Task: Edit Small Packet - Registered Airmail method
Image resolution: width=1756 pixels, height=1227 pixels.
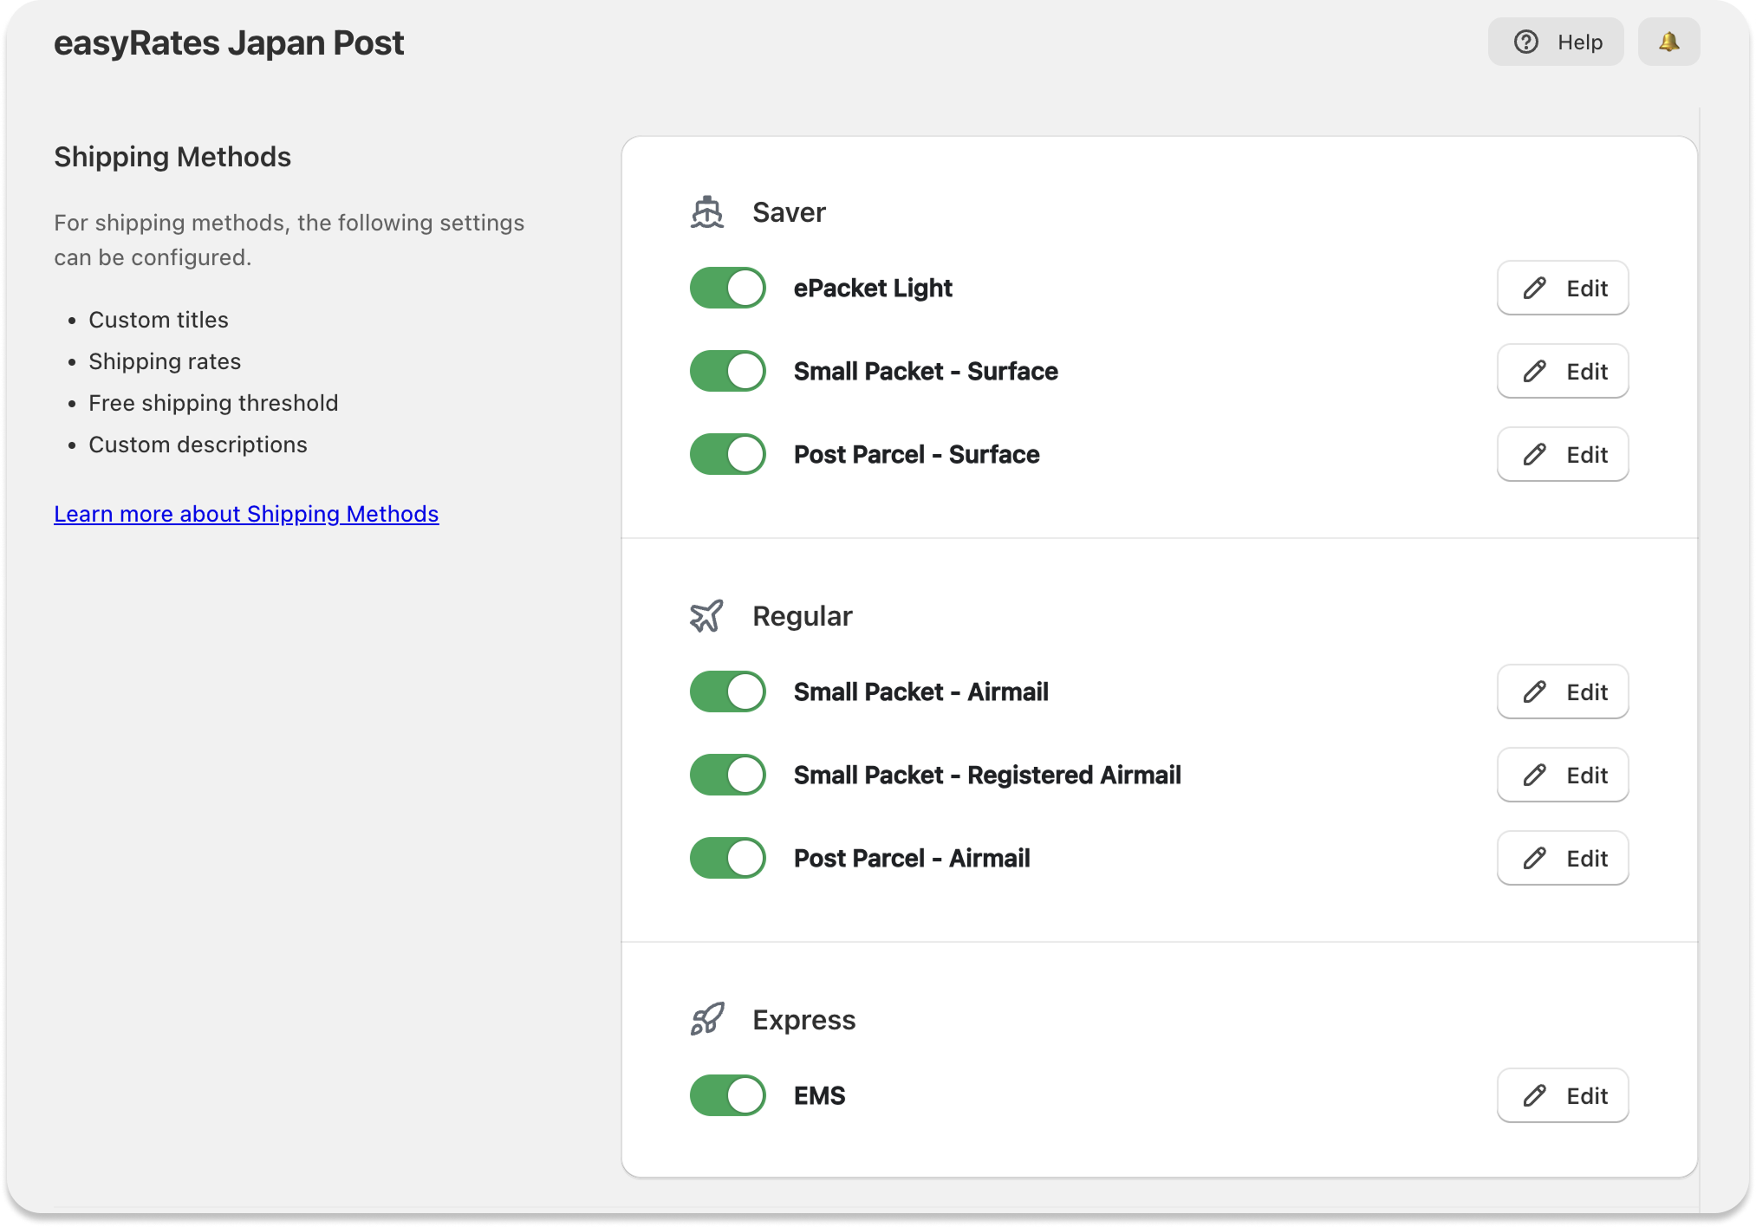Action: click(1563, 775)
